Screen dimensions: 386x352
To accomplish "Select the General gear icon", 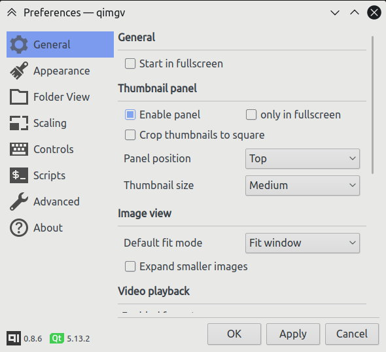I will tap(19, 44).
